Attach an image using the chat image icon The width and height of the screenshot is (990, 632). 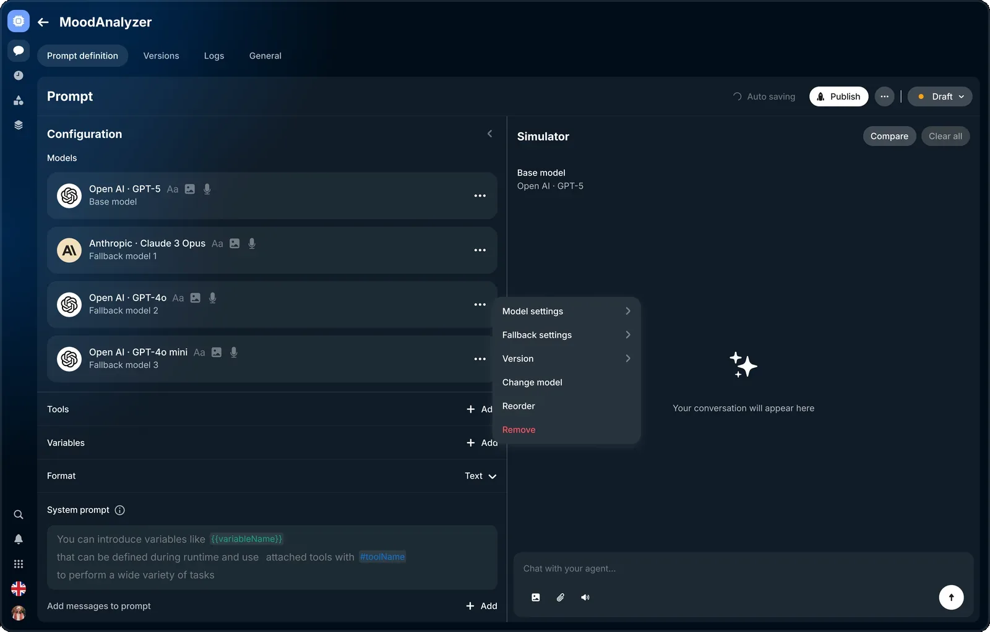click(x=536, y=597)
